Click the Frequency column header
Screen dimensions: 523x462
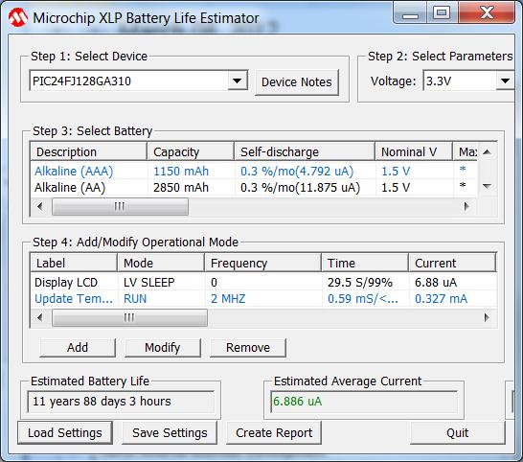[x=262, y=263]
